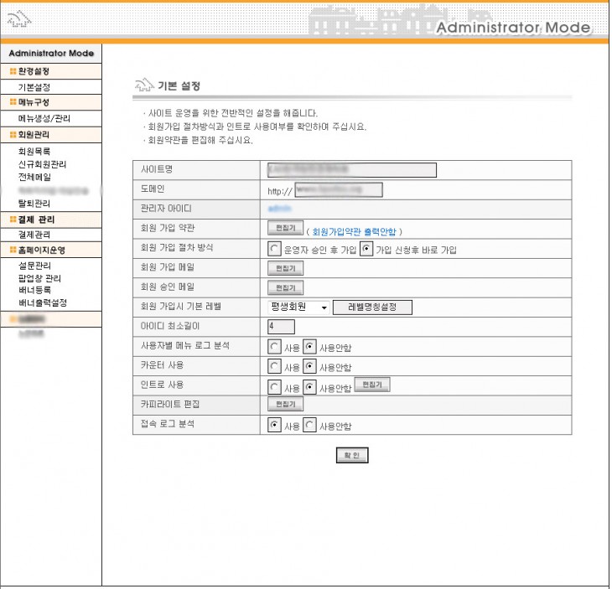This screenshot has height=589, width=612.
Task: Click the 사이트명 text field
Action: (351, 170)
